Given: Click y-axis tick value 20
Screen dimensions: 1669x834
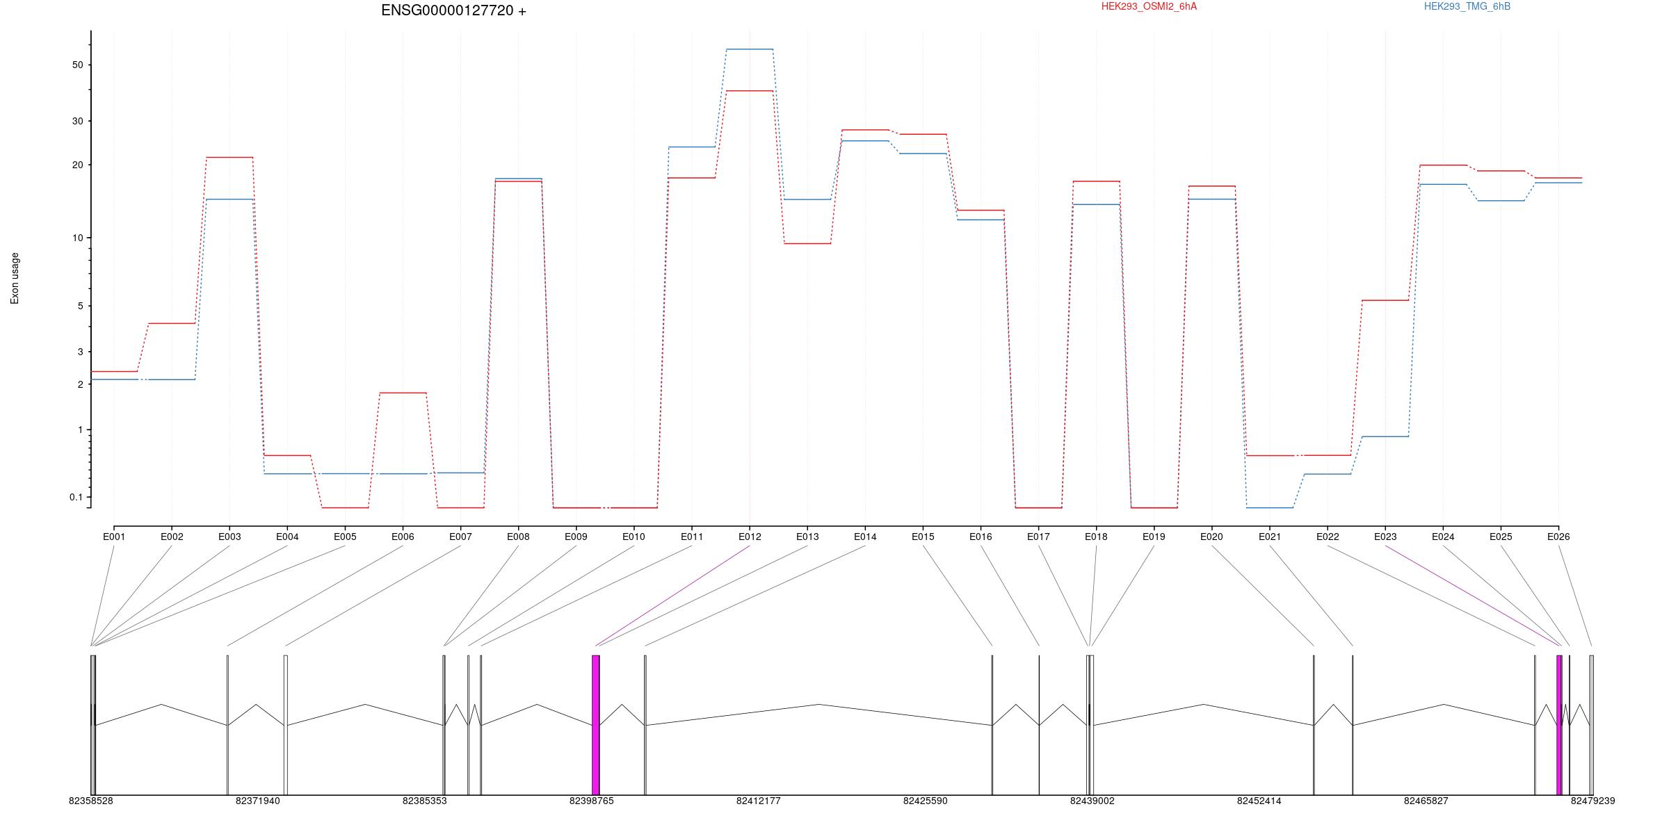Looking at the screenshot, I should point(76,165).
